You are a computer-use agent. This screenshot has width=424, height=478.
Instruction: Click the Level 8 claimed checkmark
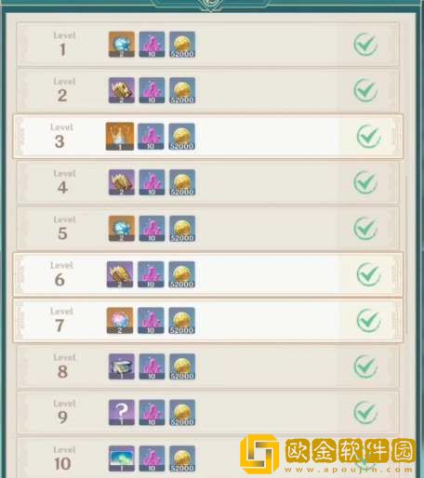[x=365, y=366]
